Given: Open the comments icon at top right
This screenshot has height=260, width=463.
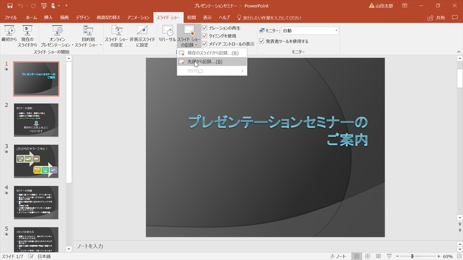Looking at the screenshot, I should (455, 18).
